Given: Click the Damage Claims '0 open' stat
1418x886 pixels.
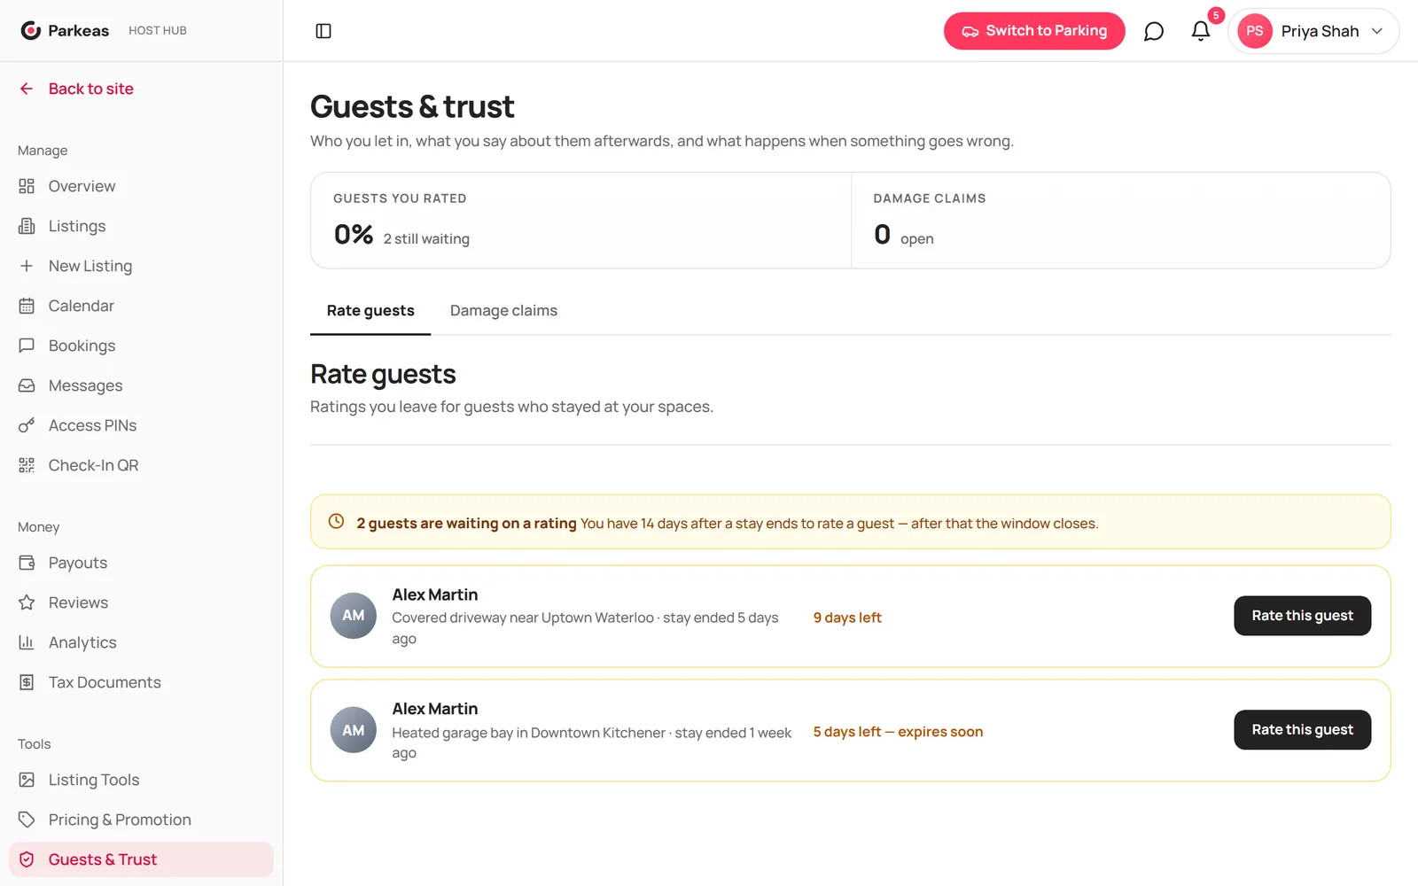Looking at the screenshot, I should click(x=903, y=235).
